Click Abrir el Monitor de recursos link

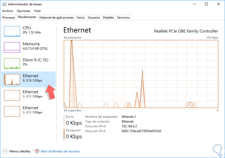tap(60, 151)
